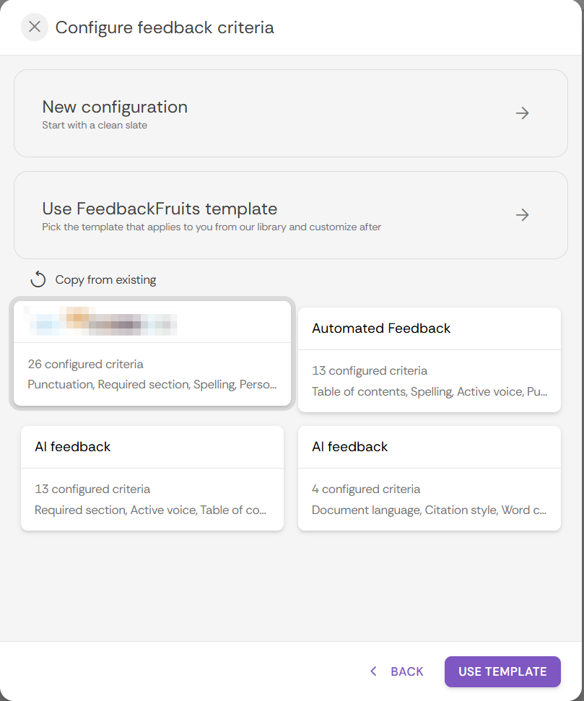Click the Copy from existing label
The width and height of the screenshot is (584, 701).
coord(105,279)
